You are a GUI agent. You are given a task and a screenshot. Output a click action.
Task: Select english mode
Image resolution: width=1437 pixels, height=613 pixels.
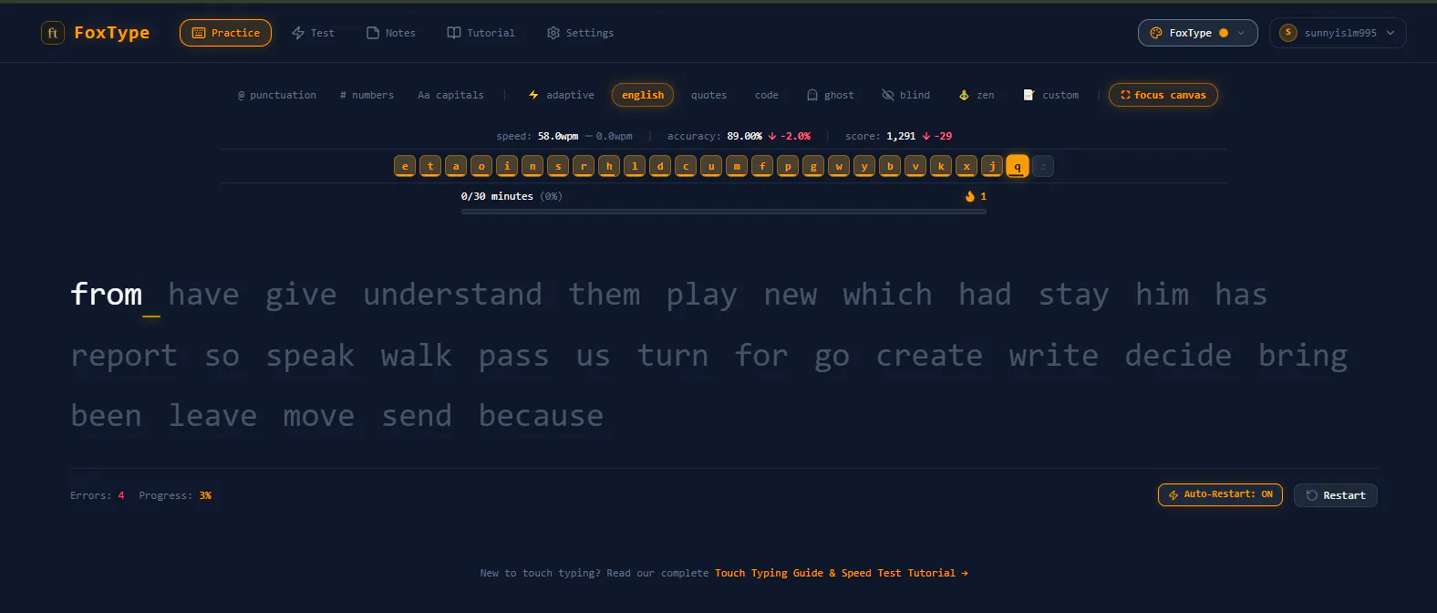point(643,95)
